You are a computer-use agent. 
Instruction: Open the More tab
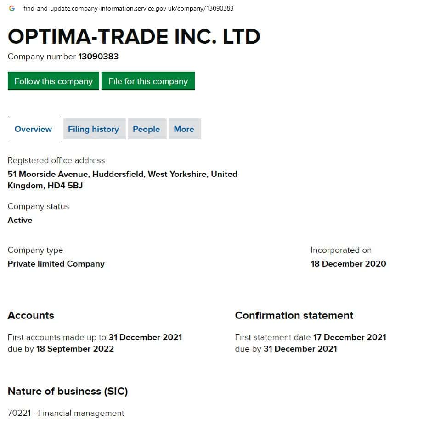[x=184, y=129]
